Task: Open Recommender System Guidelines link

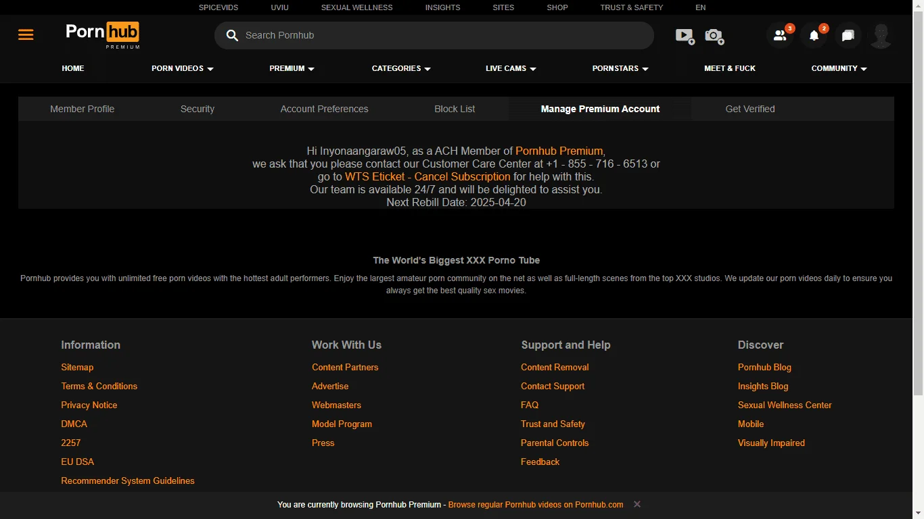Action: (x=128, y=480)
